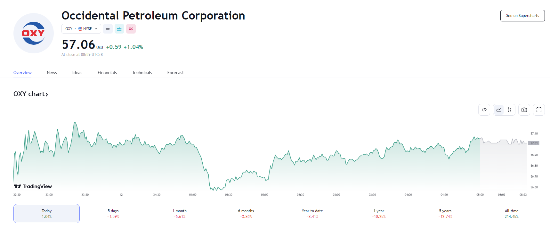Click the TradingView logo on chart
This screenshot has height=231, width=550.
[33, 186]
